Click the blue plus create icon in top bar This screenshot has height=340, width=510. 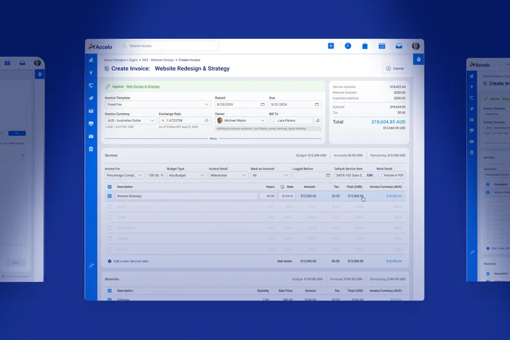tap(331, 46)
